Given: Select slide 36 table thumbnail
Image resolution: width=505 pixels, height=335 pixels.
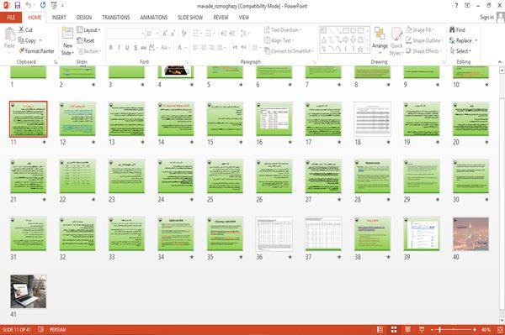Looking at the screenshot, I should click(274, 234).
